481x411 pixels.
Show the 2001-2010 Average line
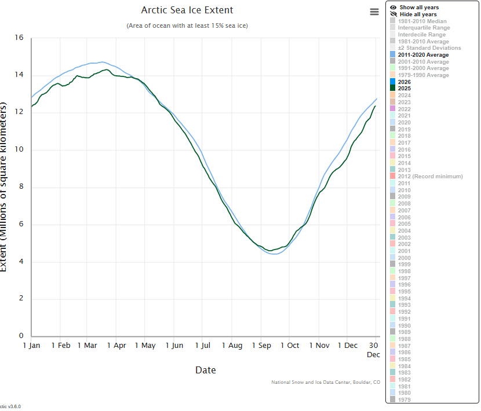tap(423, 62)
